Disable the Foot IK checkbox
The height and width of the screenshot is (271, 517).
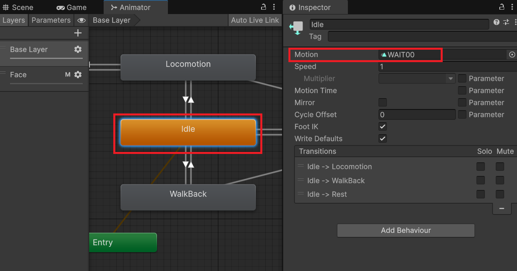click(383, 127)
